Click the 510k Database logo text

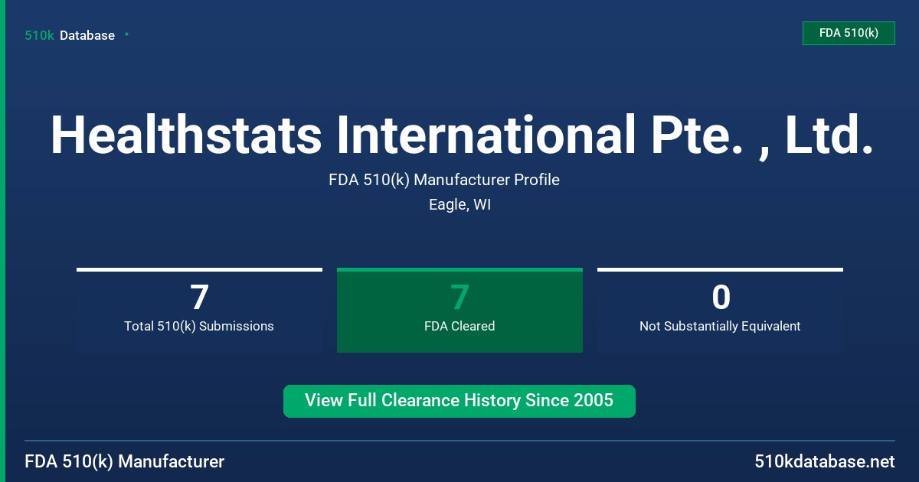[x=70, y=35]
